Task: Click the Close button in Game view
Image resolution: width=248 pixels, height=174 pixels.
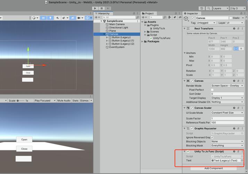Action: point(24,149)
